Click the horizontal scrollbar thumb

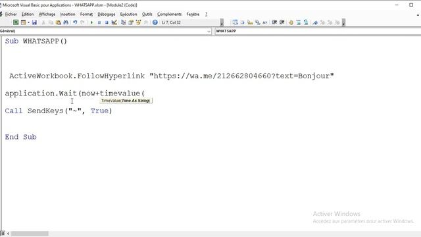(x=30, y=234)
